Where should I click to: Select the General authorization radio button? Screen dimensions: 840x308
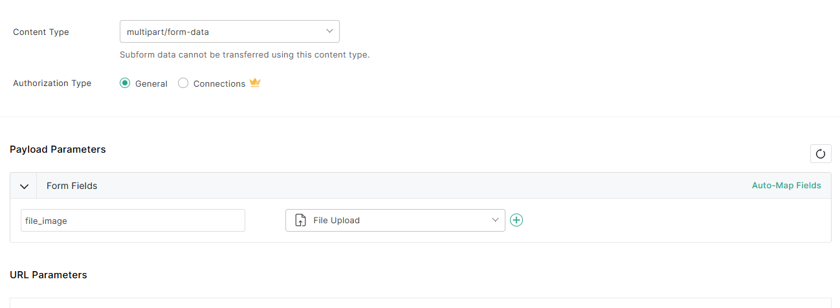click(x=125, y=83)
